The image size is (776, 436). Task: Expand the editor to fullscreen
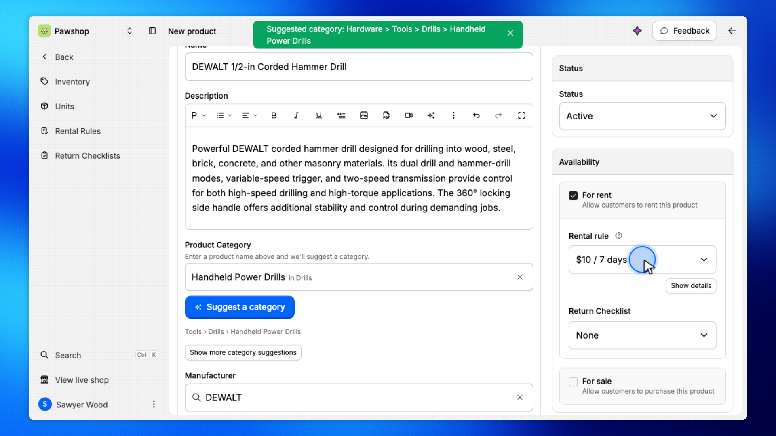click(521, 115)
